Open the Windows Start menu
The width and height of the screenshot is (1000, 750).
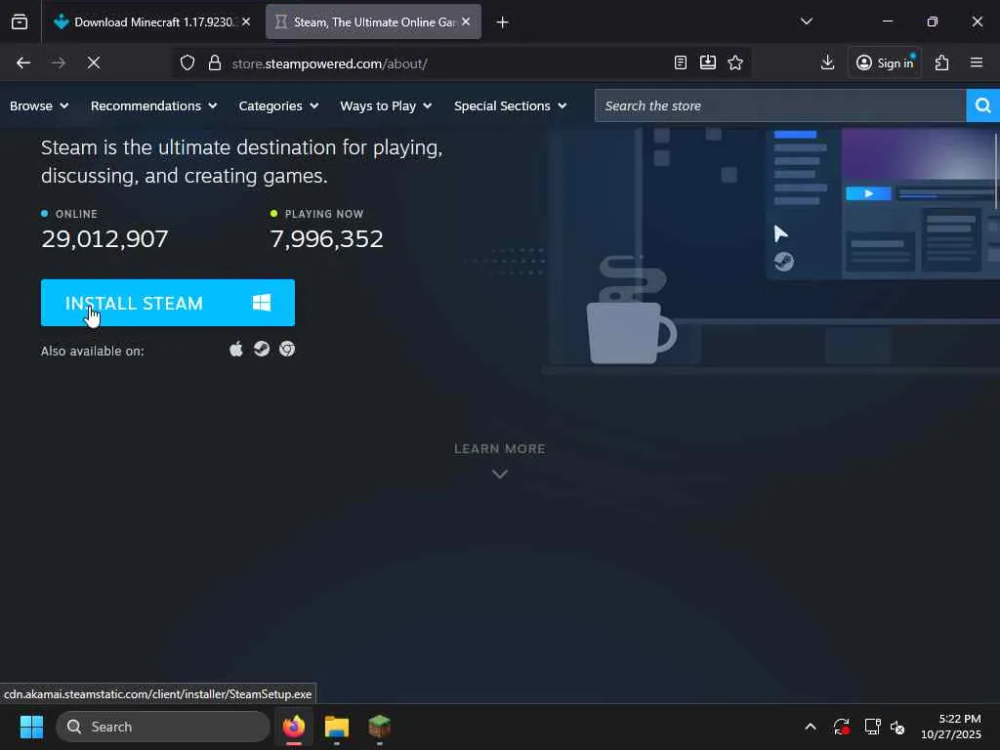(31, 727)
